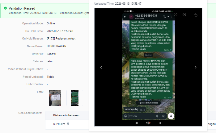Select the Driver ID value 835691
Screen dimensions: 216x133
tap(51, 54)
